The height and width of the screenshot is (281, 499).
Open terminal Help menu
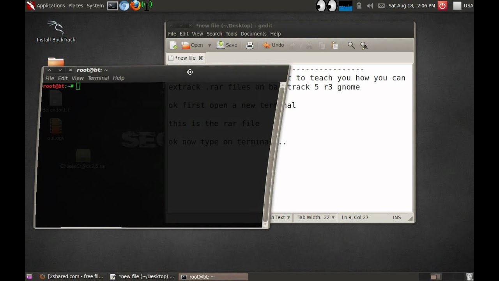pos(119,78)
